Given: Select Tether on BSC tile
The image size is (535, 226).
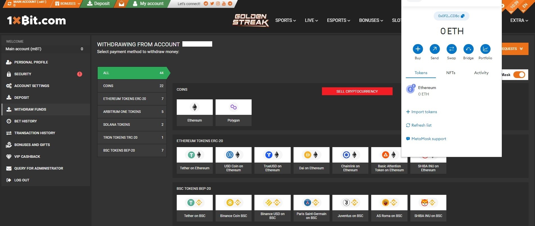Looking at the screenshot, I should 195,208.
